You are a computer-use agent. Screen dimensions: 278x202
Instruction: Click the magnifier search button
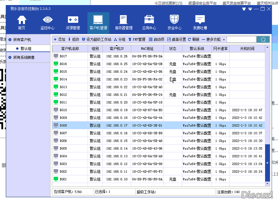click(263, 39)
